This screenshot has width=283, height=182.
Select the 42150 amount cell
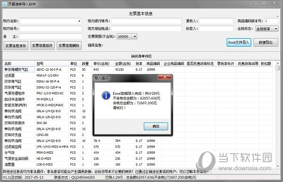coord(124,70)
